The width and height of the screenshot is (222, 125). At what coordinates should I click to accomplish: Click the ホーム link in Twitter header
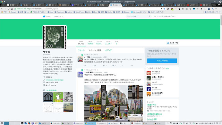tap(48, 16)
